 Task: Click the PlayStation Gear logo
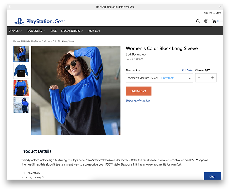tap(40, 21)
